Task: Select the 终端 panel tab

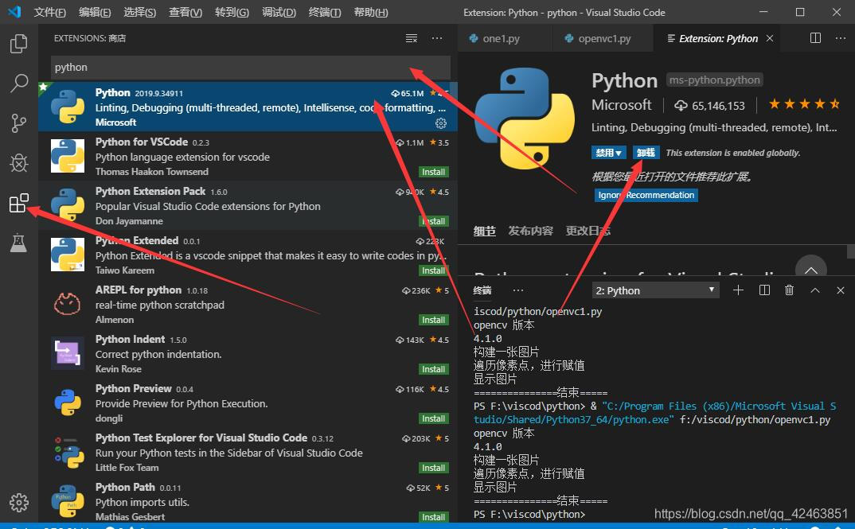Action: (482, 290)
